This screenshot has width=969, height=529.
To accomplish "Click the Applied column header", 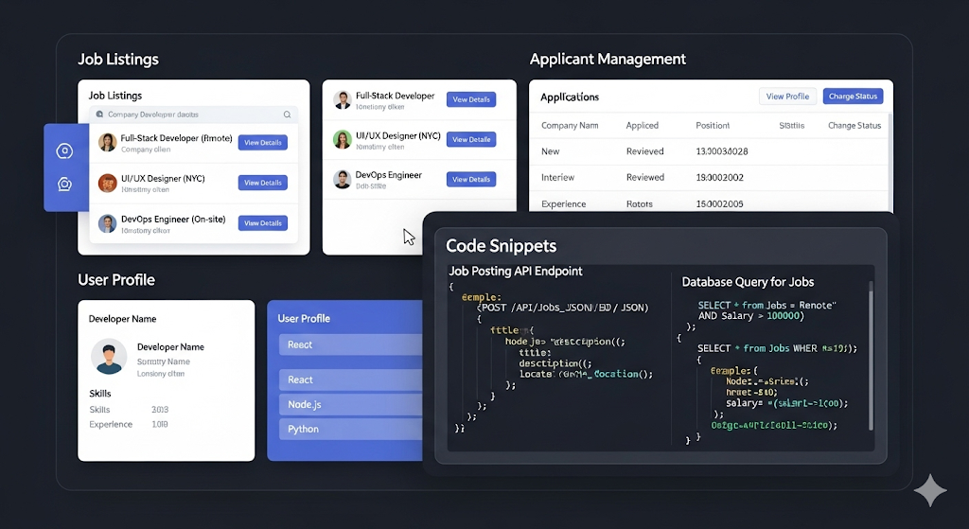I will 643,126.
